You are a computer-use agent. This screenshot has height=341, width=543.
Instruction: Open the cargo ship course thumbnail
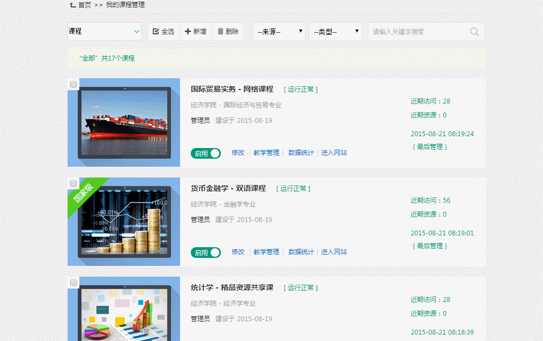coord(124,123)
